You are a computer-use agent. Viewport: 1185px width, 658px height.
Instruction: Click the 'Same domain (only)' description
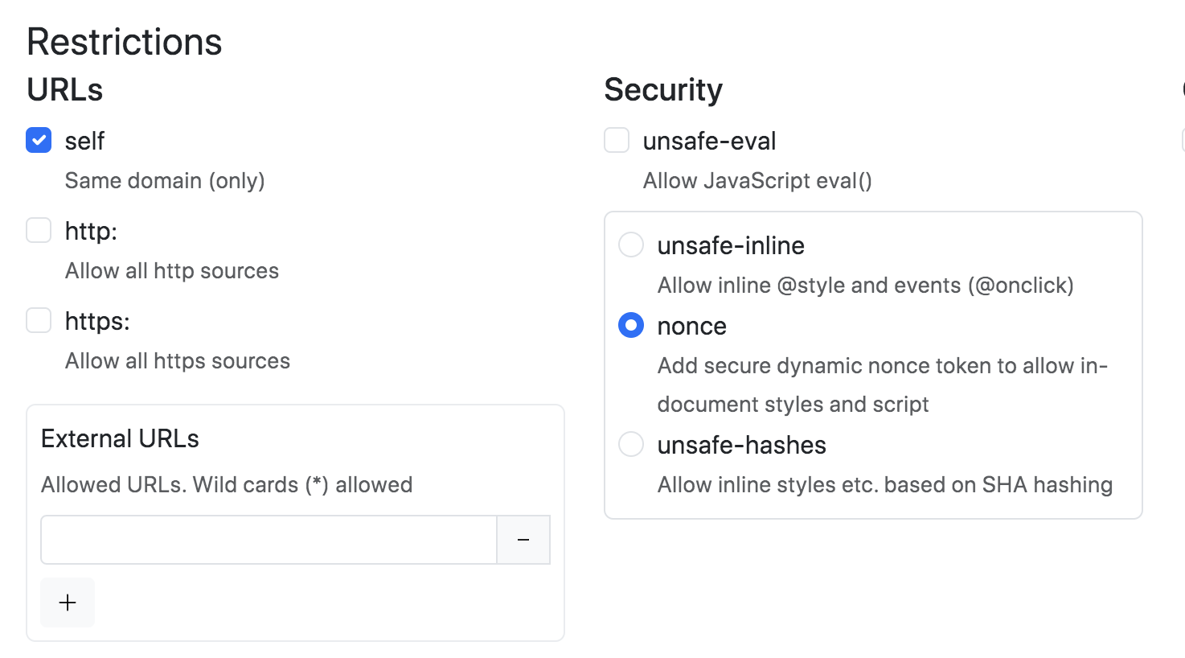(x=165, y=180)
